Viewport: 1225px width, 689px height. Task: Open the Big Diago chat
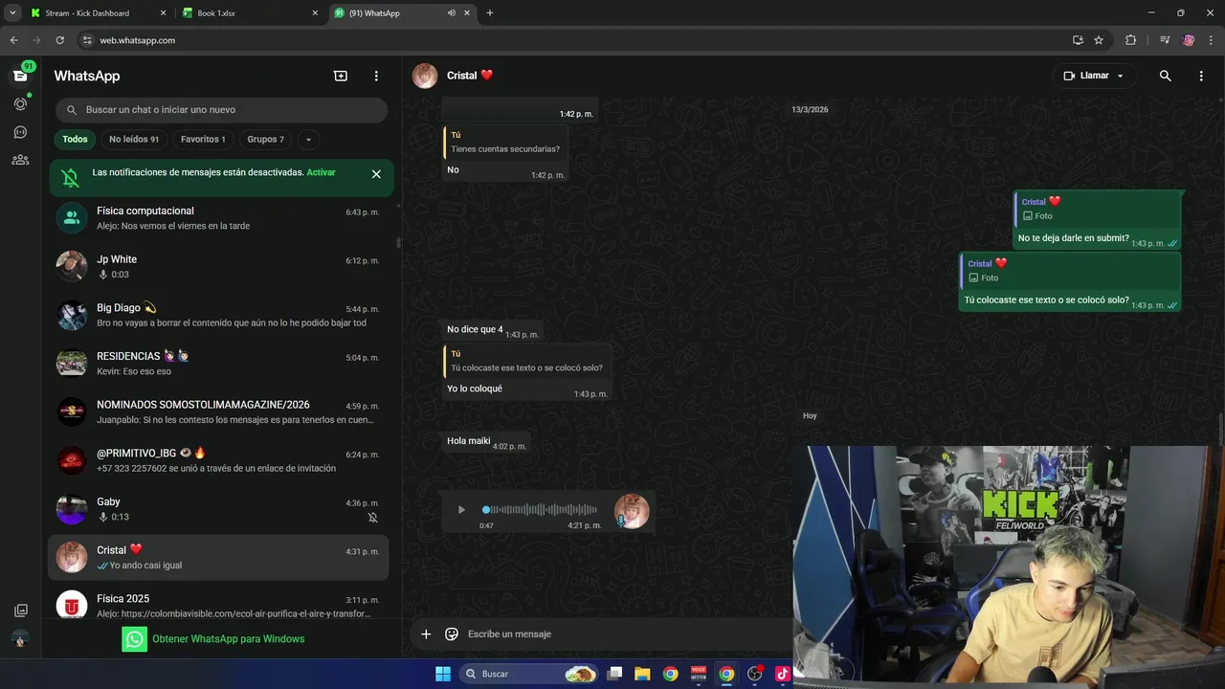218,316
